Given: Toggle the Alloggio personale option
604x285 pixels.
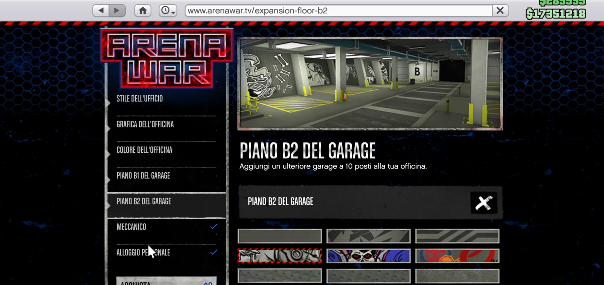Looking at the screenshot, I should tap(166, 253).
